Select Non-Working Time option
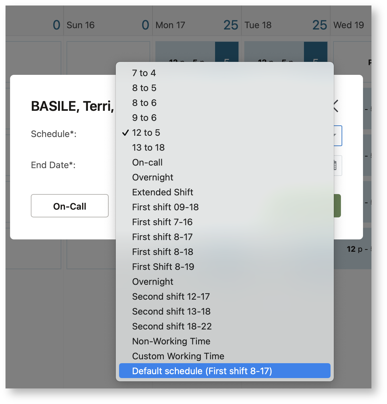Image resolution: width=387 pixels, height=404 pixels. click(171, 341)
